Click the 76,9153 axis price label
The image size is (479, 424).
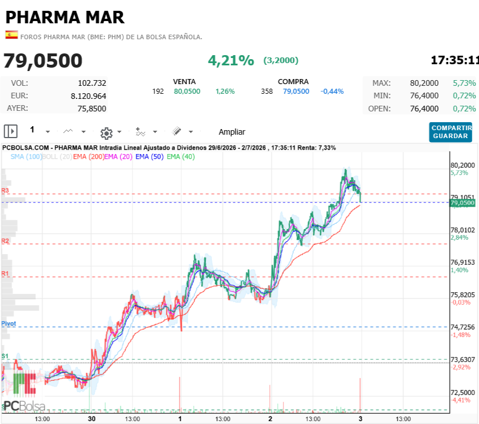[x=463, y=262]
